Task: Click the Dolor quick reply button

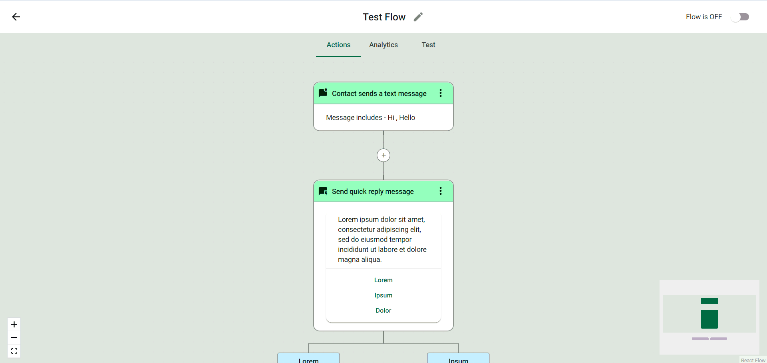Action: pyautogui.click(x=383, y=311)
